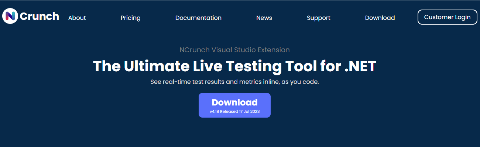Click the NCrunch logo icon

(10, 16)
